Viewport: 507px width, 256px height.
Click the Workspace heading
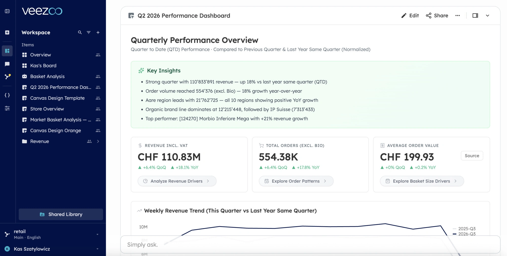(x=36, y=32)
